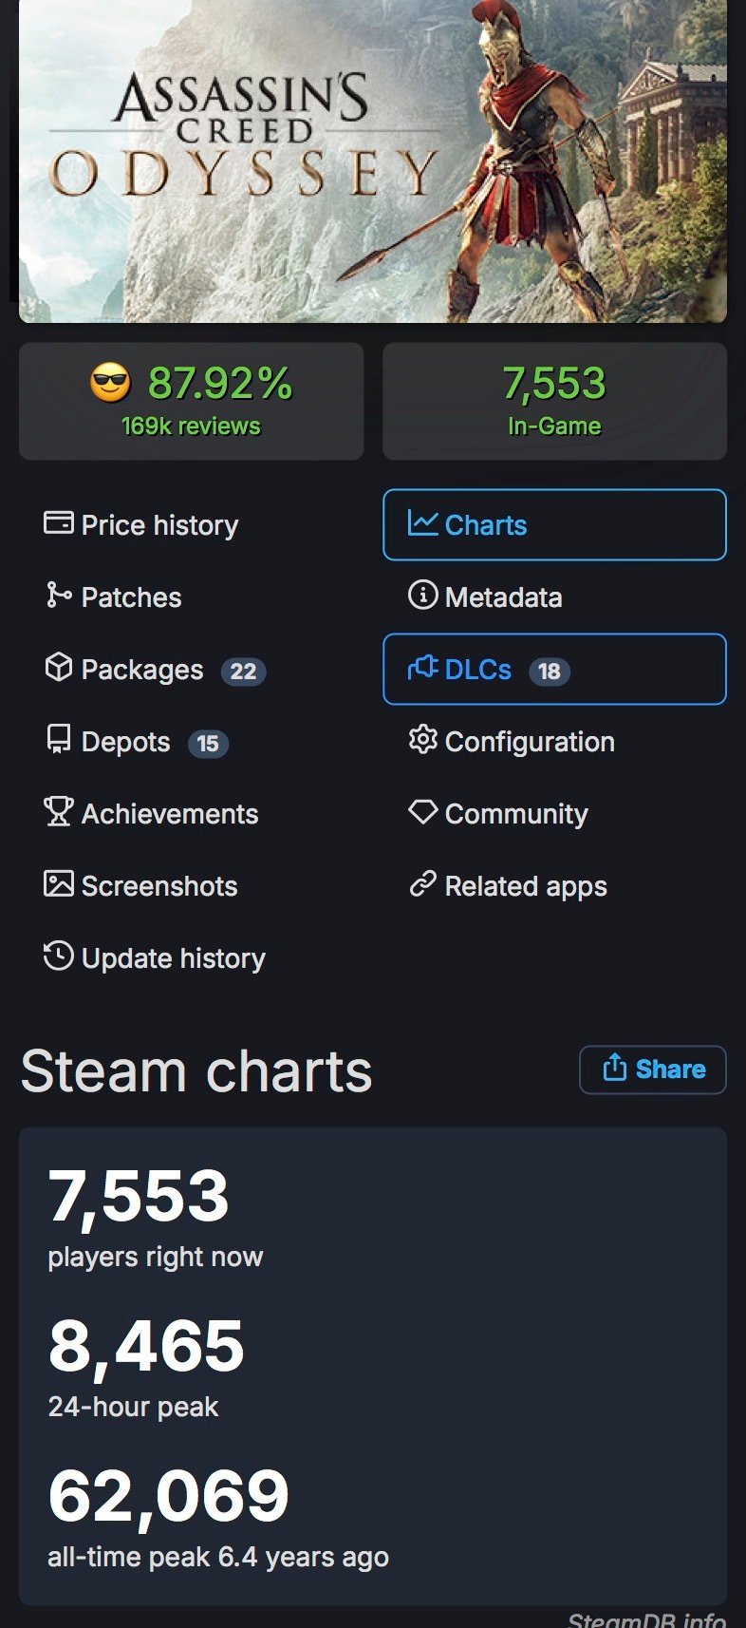Screen dimensions: 746x1628
Task: Open the Charts tab
Action: pos(554,524)
